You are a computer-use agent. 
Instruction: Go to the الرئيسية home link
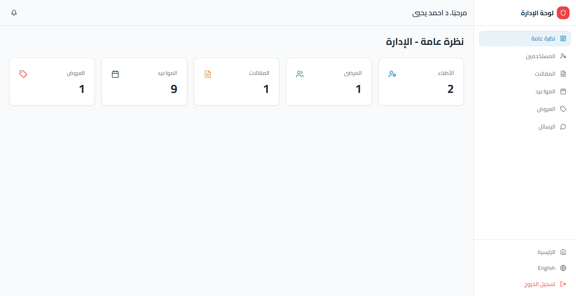(x=525, y=252)
